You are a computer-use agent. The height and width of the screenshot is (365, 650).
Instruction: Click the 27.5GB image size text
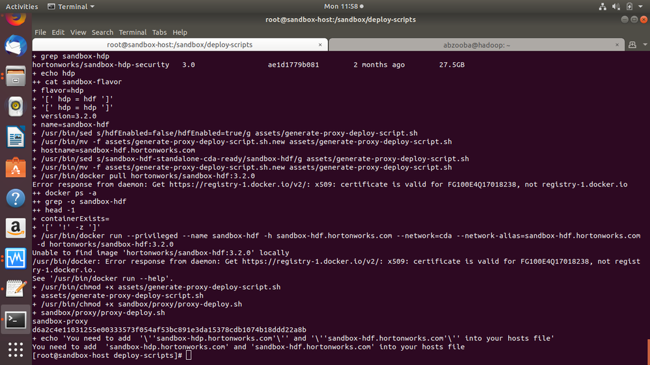click(452, 65)
